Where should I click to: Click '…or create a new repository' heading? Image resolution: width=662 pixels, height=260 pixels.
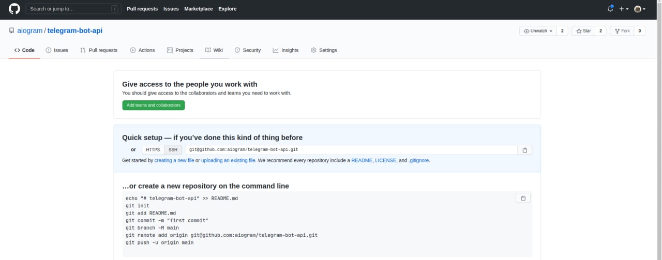click(x=205, y=186)
